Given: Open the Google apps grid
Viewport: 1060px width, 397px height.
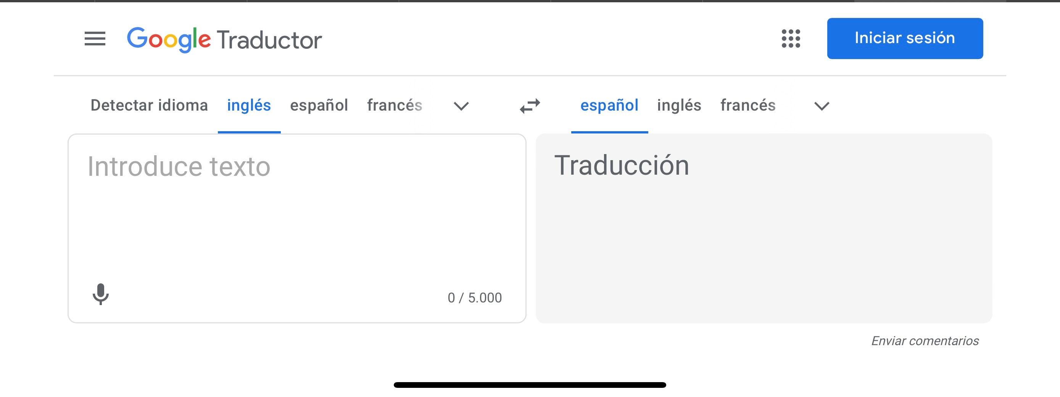Looking at the screenshot, I should [791, 39].
